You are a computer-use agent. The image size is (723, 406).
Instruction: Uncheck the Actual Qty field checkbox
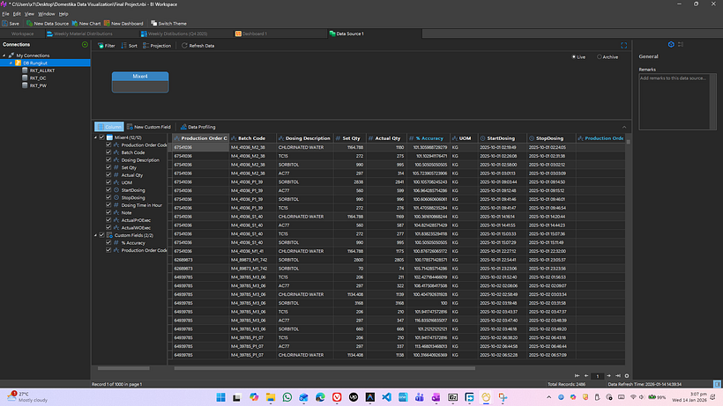tap(108, 175)
